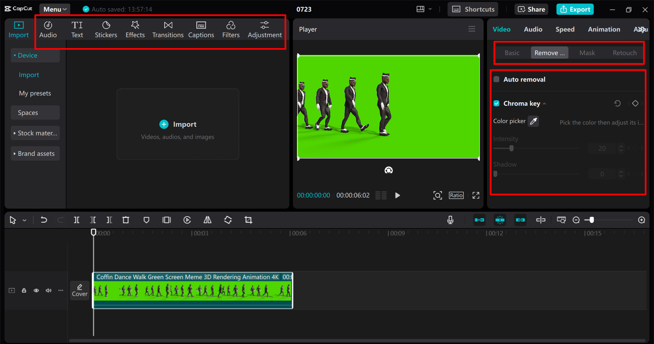Select the Retouch sub-tab
Viewport: 654px width, 344px height.
coord(624,53)
